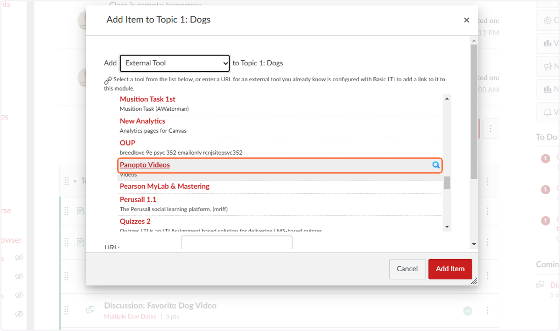
Task: Click topmost crossed-eye icon in course navigation
Action: pos(19,258)
